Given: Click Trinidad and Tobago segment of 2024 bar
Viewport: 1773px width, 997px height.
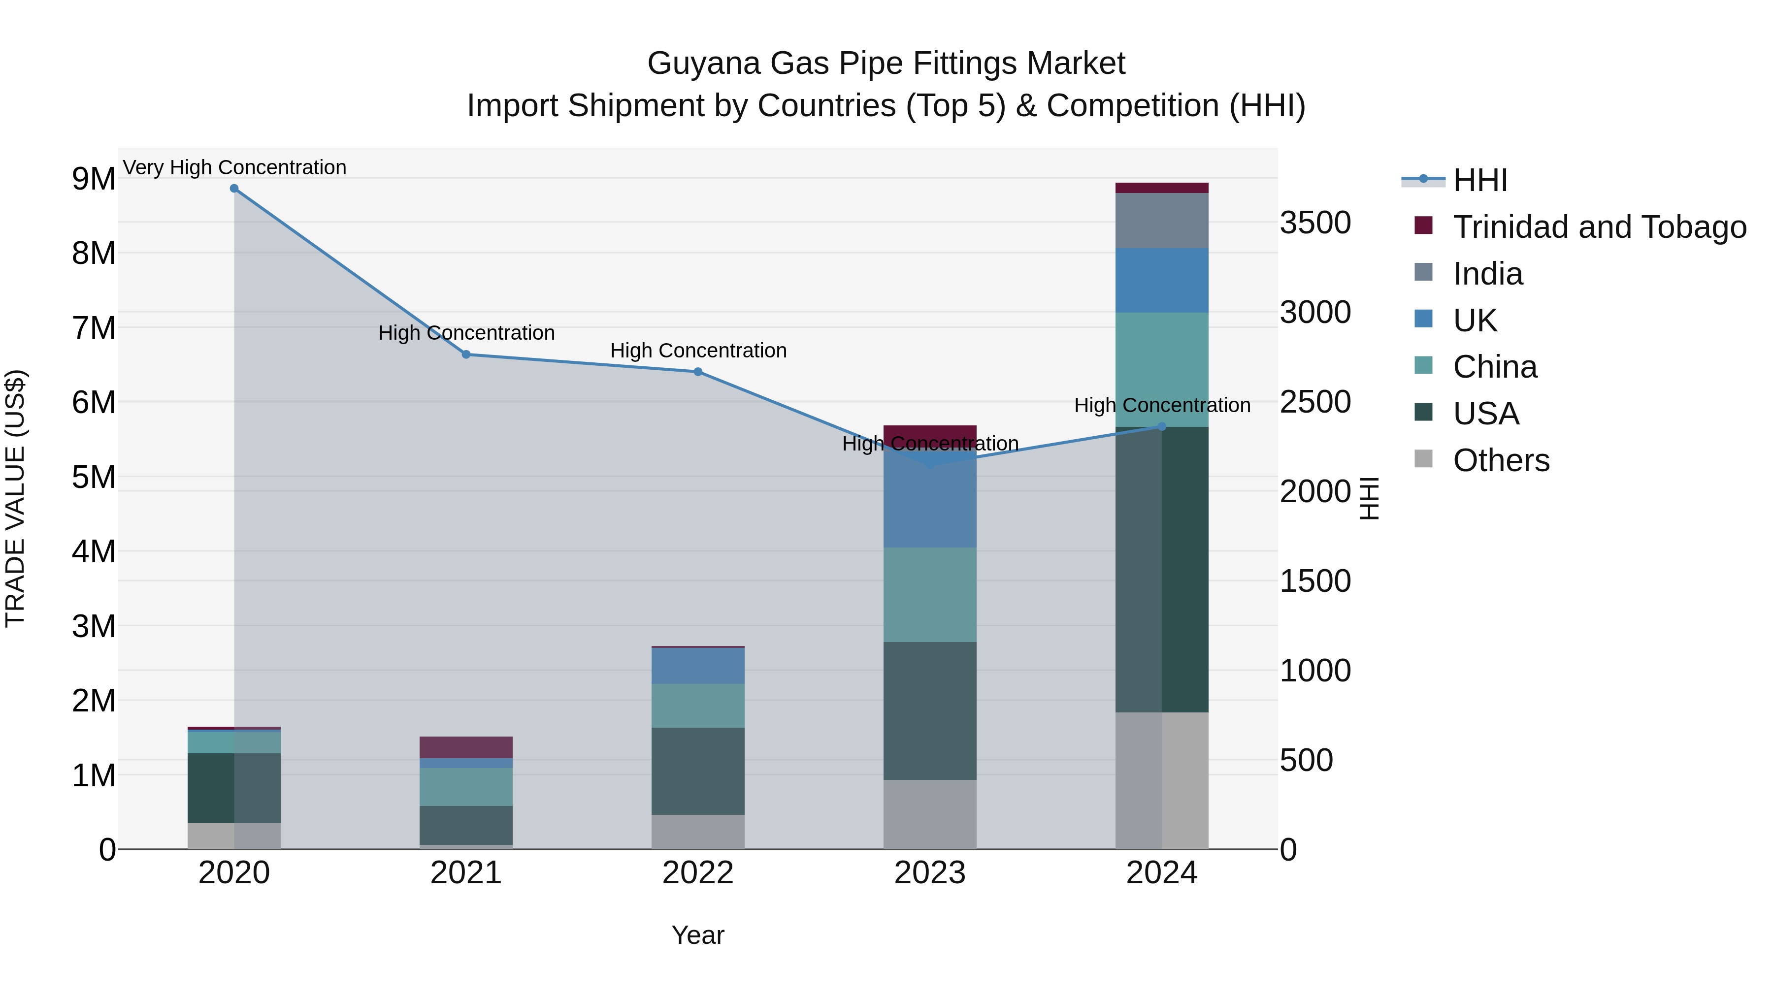Looking at the screenshot, I should click(x=1162, y=188).
